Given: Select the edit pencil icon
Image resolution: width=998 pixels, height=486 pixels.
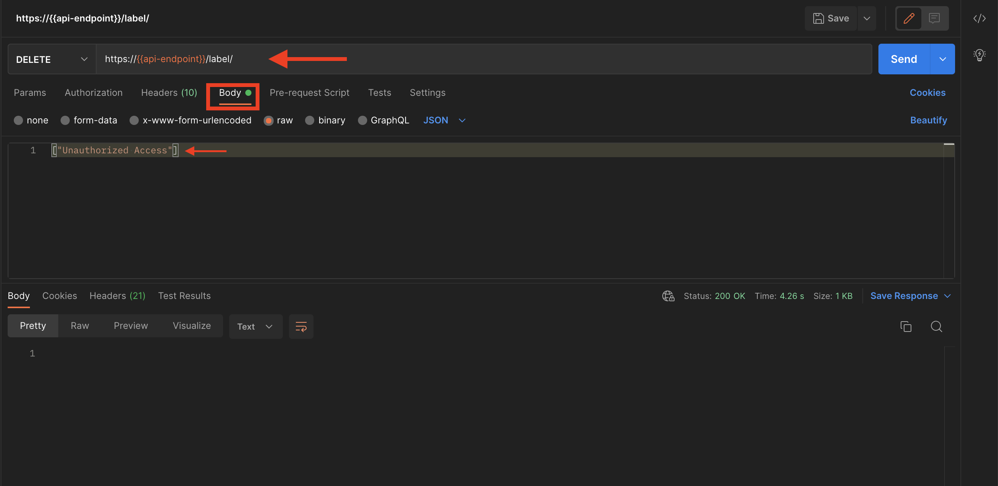Looking at the screenshot, I should 908,18.
